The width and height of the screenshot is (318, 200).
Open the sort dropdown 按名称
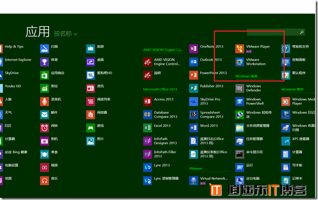pos(66,34)
